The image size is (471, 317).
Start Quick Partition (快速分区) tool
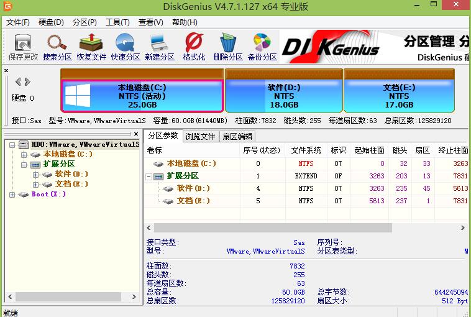click(x=126, y=47)
